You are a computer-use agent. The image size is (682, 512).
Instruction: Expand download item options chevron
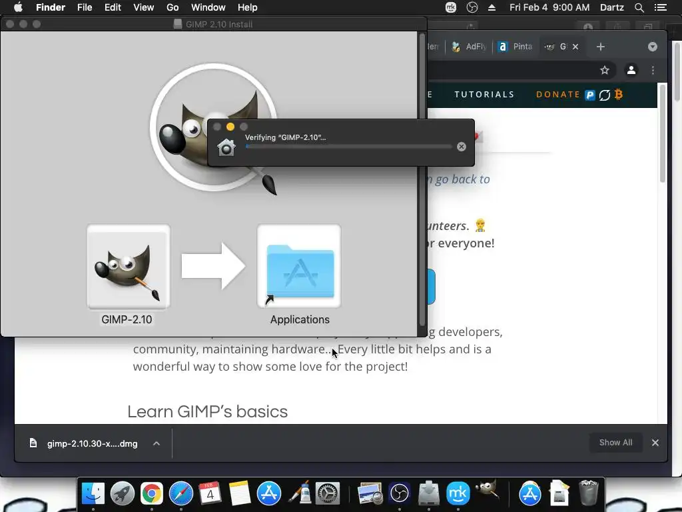point(157,443)
